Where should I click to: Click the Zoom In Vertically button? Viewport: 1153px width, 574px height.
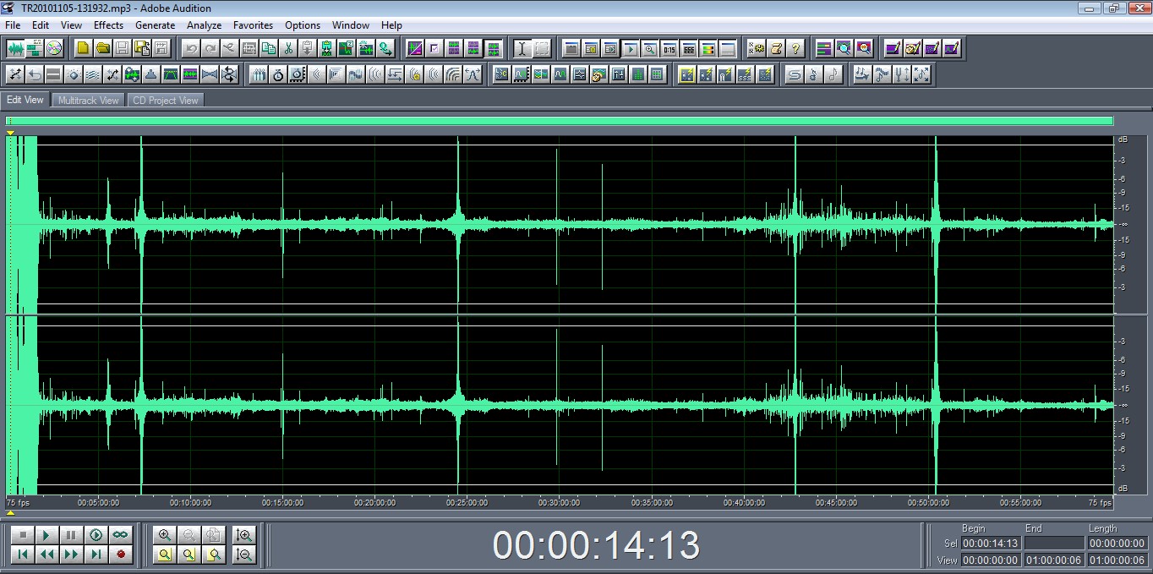(244, 534)
